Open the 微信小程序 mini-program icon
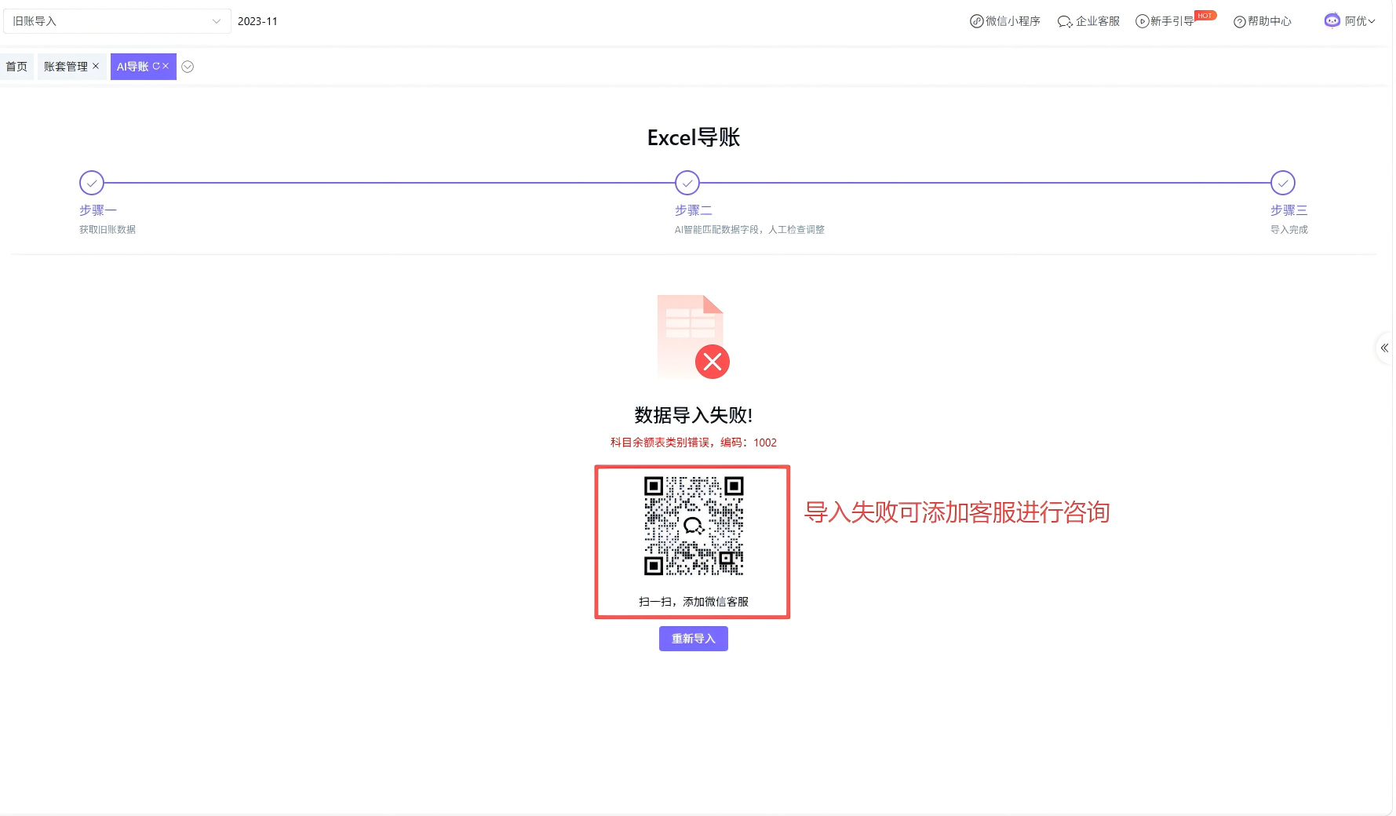This screenshot has width=1396, height=816. 976,21
